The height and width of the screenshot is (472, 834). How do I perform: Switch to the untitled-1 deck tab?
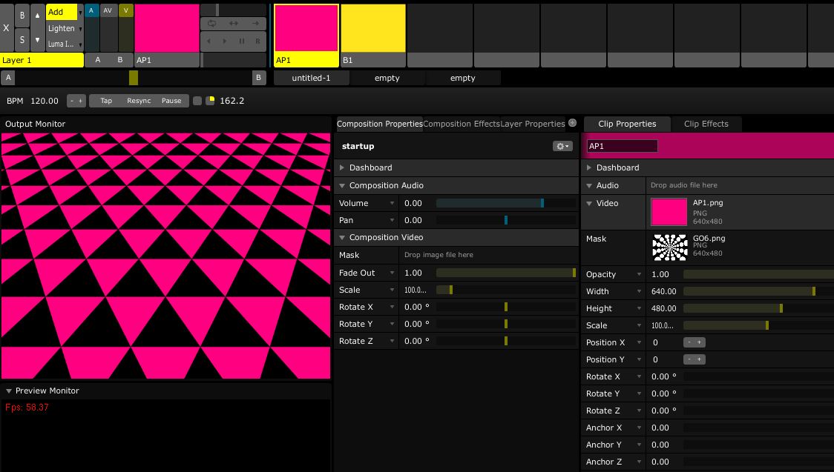coord(311,78)
